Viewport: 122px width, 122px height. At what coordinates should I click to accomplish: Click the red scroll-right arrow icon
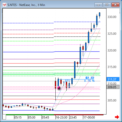117,117
